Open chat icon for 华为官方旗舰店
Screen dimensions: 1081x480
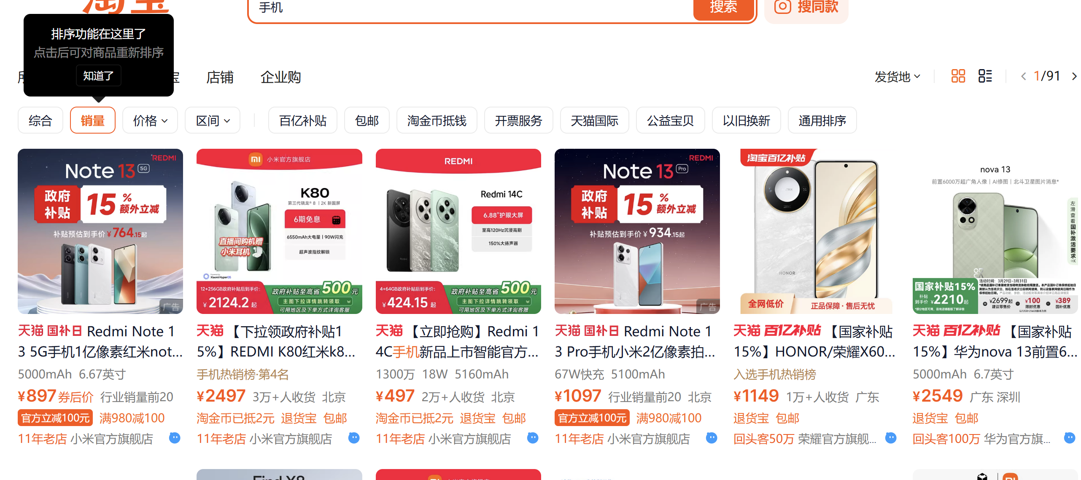(1070, 438)
